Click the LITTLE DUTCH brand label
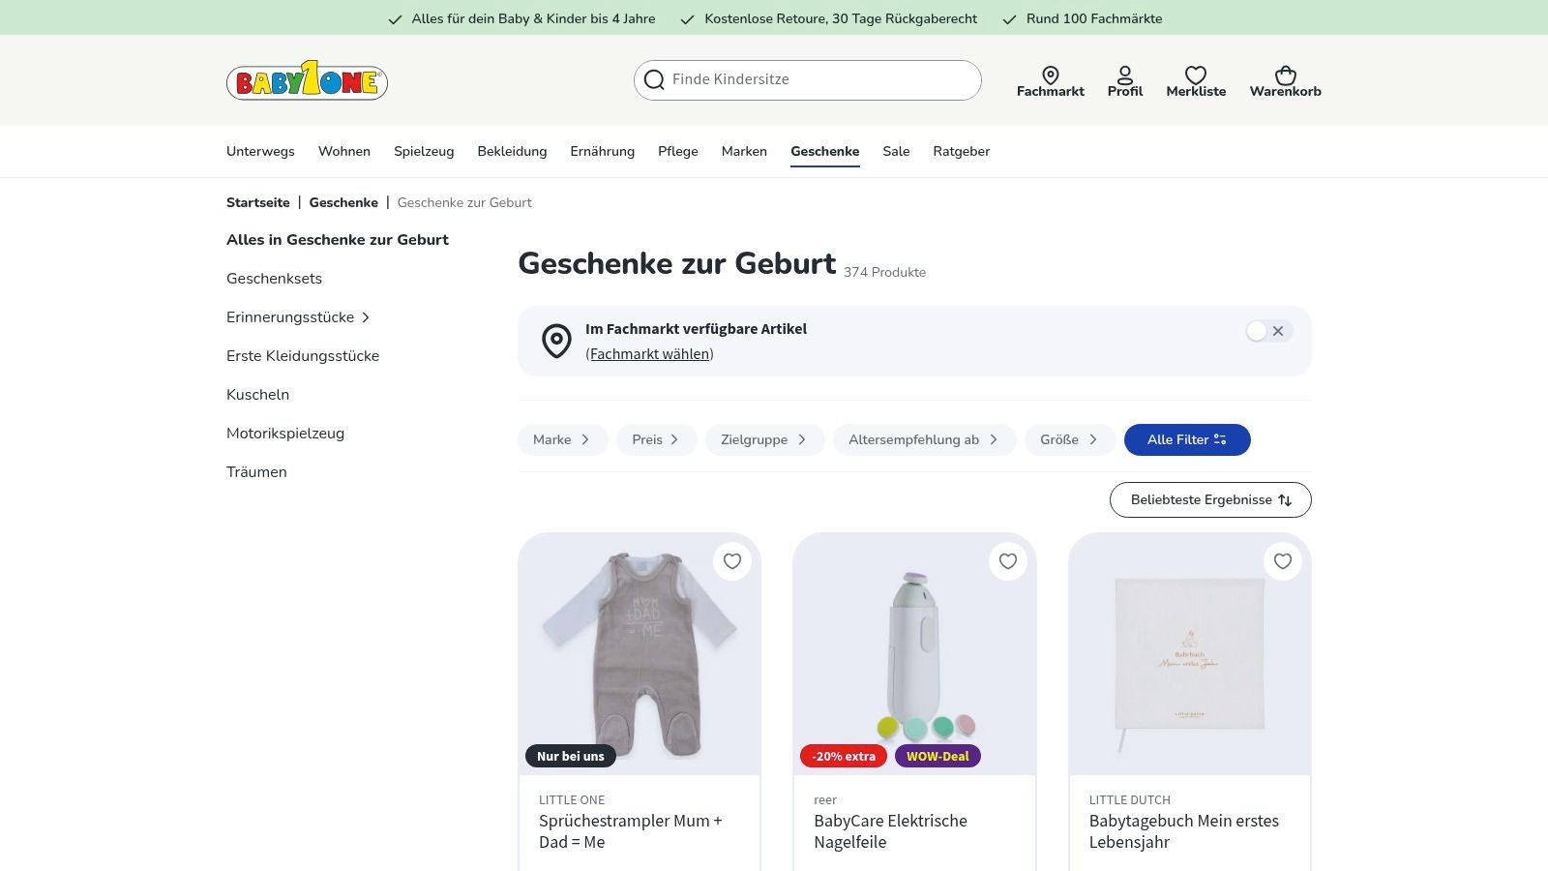The height and width of the screenshot is (871, 1548). 1130,800
